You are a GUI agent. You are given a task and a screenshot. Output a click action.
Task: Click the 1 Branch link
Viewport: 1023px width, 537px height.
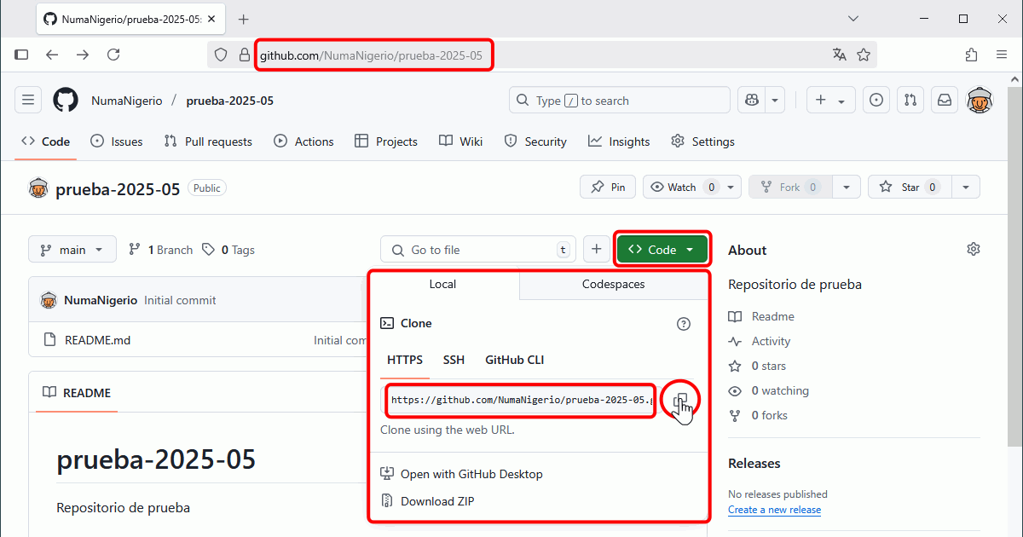[x=160, y=250]
